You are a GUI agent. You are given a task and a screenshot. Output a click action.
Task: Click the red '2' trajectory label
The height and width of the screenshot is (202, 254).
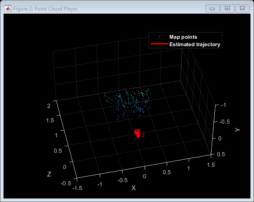point(143,135)
